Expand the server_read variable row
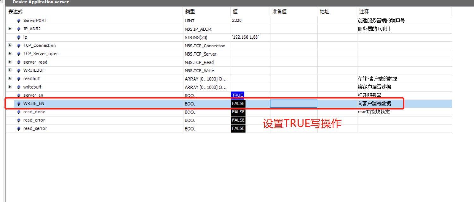474x202 pixels. (x=10, y=62)
